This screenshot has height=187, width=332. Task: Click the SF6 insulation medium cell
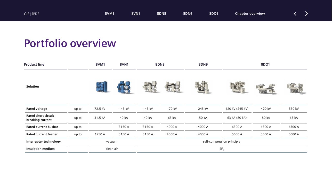tap(222, 149)
